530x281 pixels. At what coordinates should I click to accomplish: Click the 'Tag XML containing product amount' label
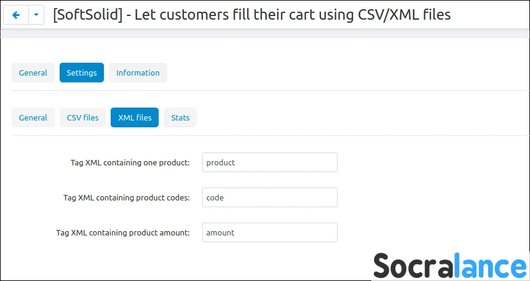coord(123,233)
